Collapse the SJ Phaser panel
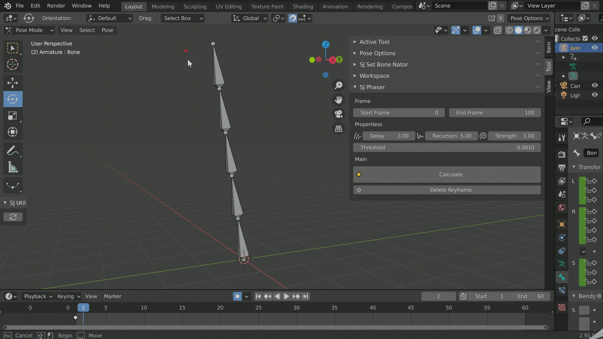Image resolution: width=603 pixels, height=339 pixels. 355,87
